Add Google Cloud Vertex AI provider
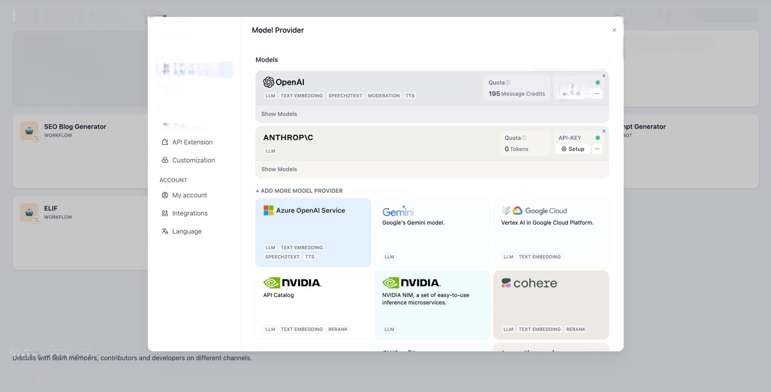The height and width of the screenshot is (392, 771). 551,232
